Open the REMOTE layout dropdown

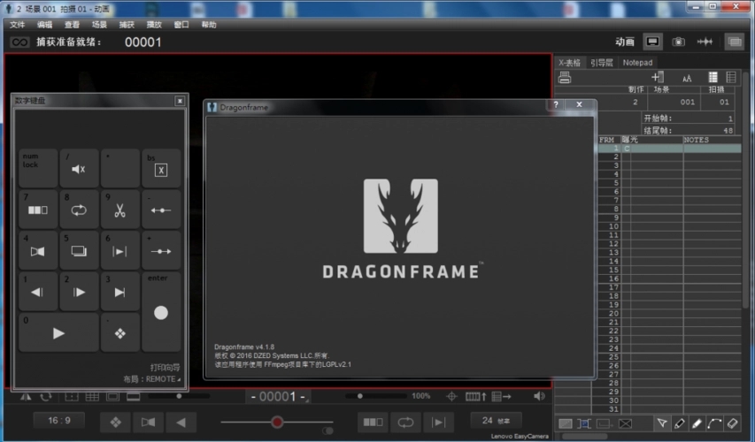point(151,379)
